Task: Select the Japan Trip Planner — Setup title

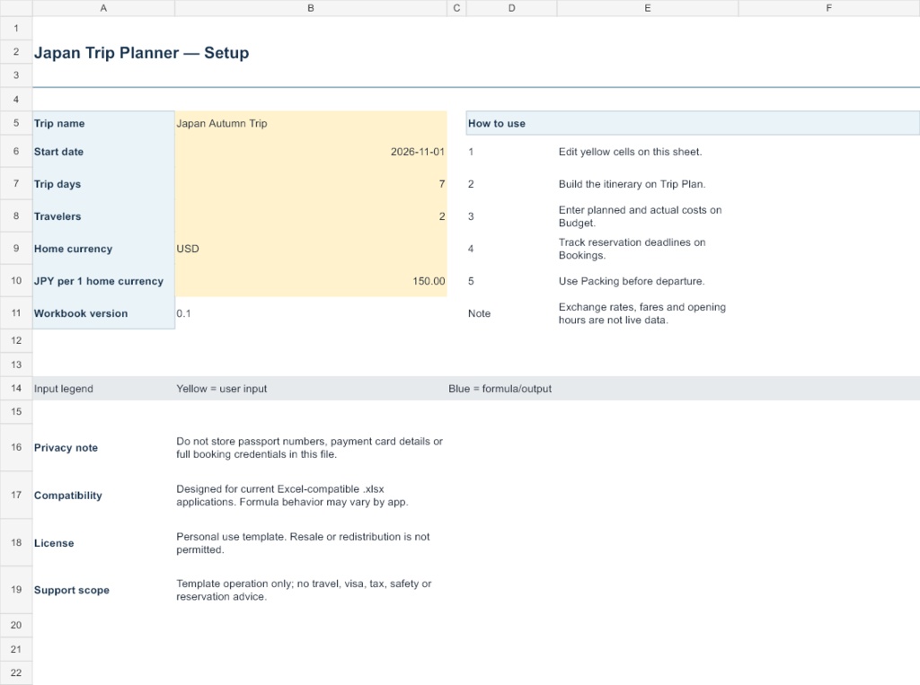Action: tap(141, 53)
